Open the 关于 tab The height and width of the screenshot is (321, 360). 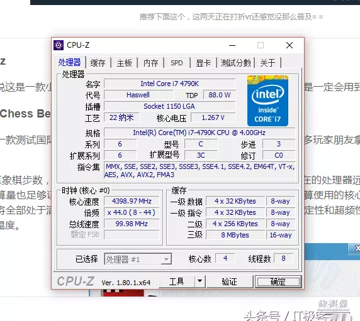(267, 63)
